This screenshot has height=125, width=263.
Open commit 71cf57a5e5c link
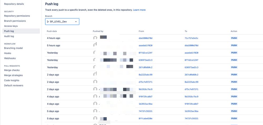point(191,38)
